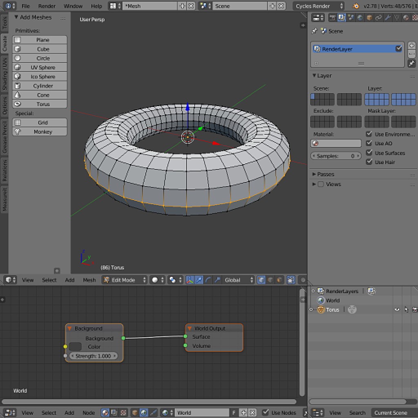Add a new render layer plus icon
The height and width of the screenshot is (418, 418).
(411, 46)
